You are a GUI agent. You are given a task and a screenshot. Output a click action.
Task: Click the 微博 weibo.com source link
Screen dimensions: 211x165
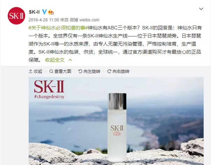85,20
